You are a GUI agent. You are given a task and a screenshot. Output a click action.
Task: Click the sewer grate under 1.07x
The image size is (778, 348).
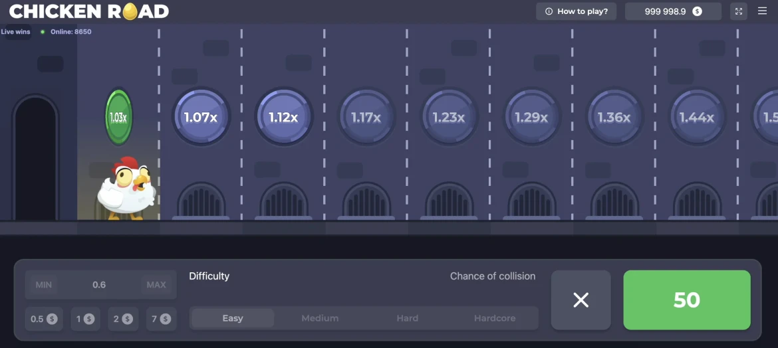coord(201,201)
